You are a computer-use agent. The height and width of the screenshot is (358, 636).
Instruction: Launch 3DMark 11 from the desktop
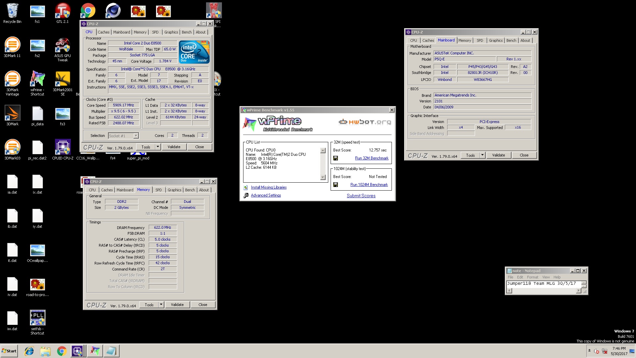[12, 47]
